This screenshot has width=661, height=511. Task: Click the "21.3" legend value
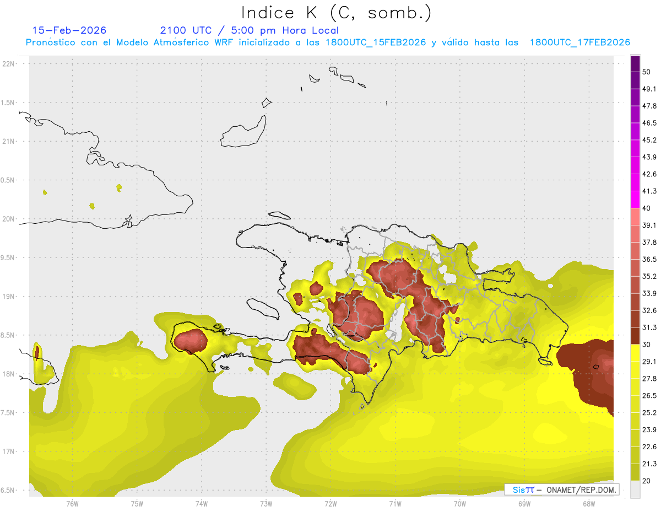tap(649, 464)
